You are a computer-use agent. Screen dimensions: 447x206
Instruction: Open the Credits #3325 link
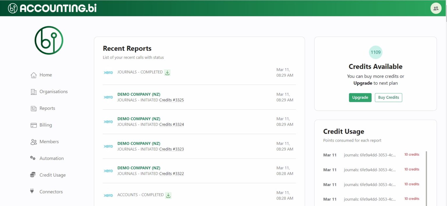tap(172, 100)
